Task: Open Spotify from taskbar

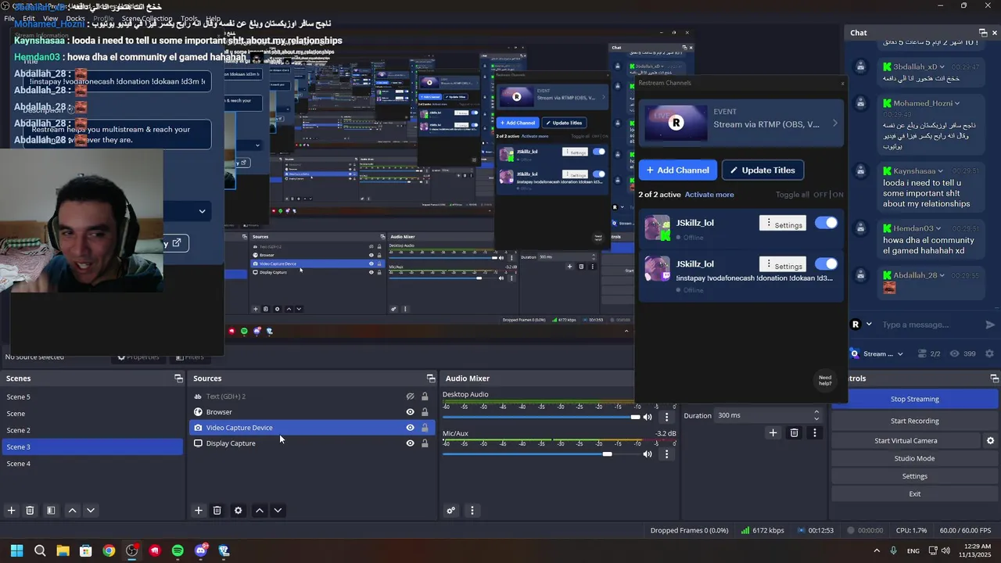Action: pos(178,550)
